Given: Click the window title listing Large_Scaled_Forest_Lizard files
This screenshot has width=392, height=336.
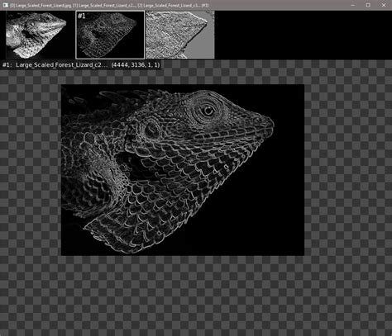Looking at the screenshot, I should 109,5.
